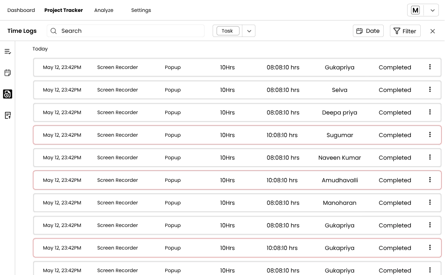This screenshot has width=445, height=275.
Task: Click the Task selector pill
Action: point(227,31)
